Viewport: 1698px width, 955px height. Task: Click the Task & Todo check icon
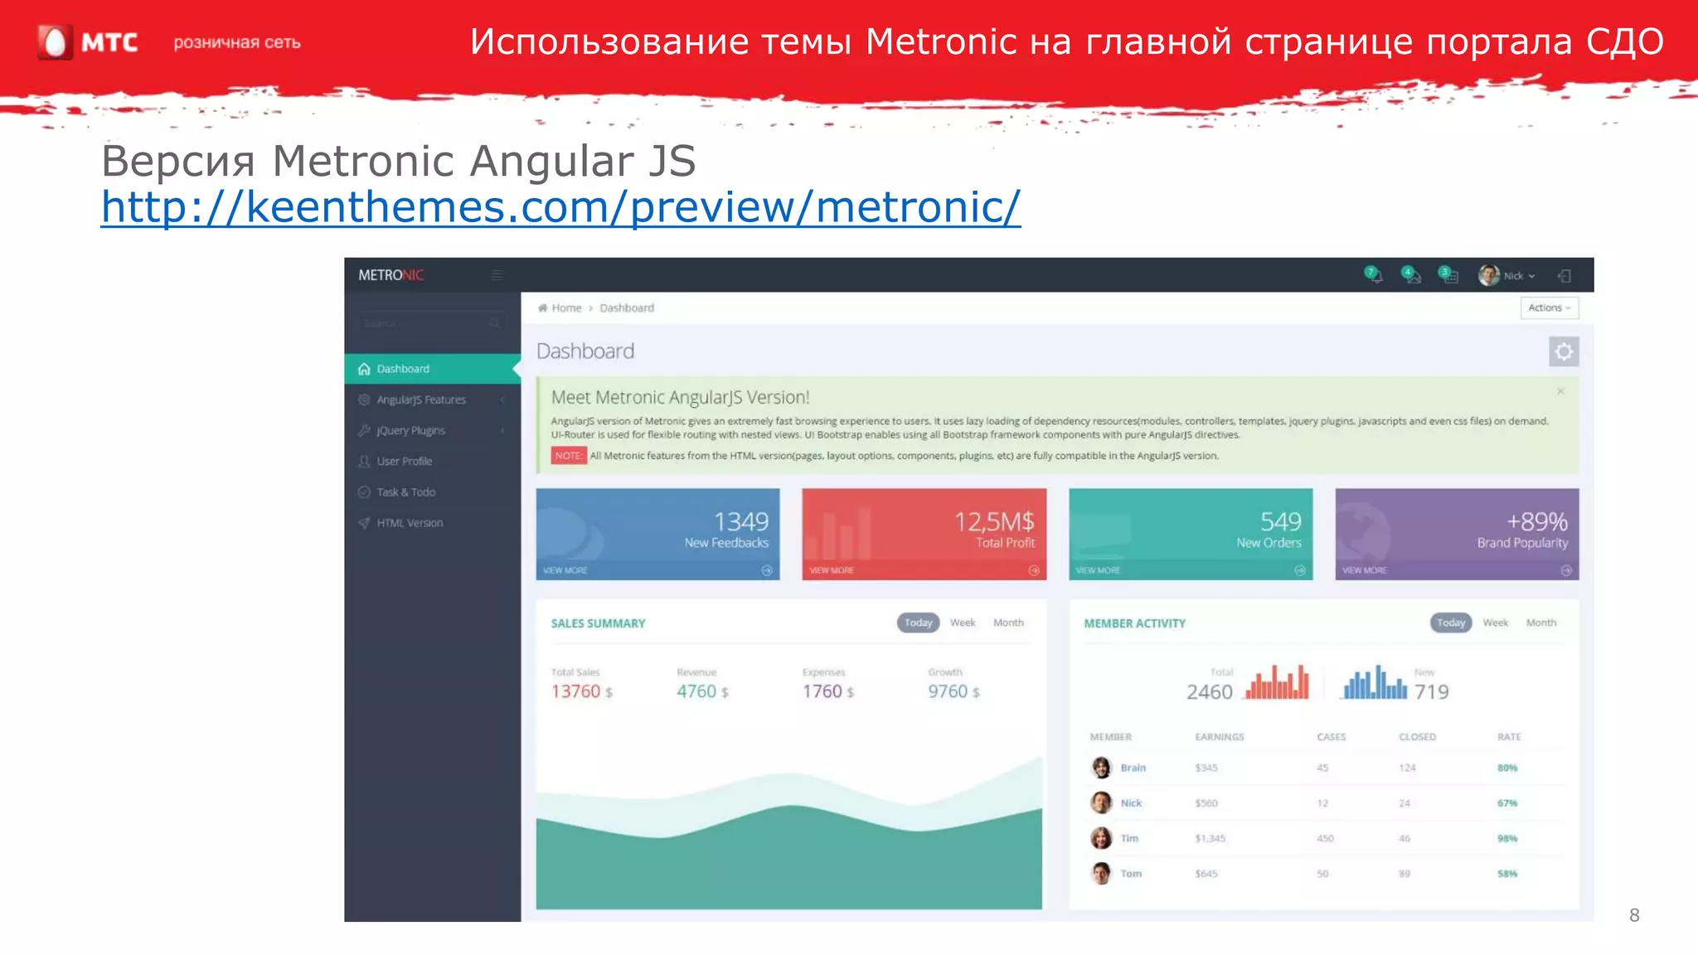point(364,492)
